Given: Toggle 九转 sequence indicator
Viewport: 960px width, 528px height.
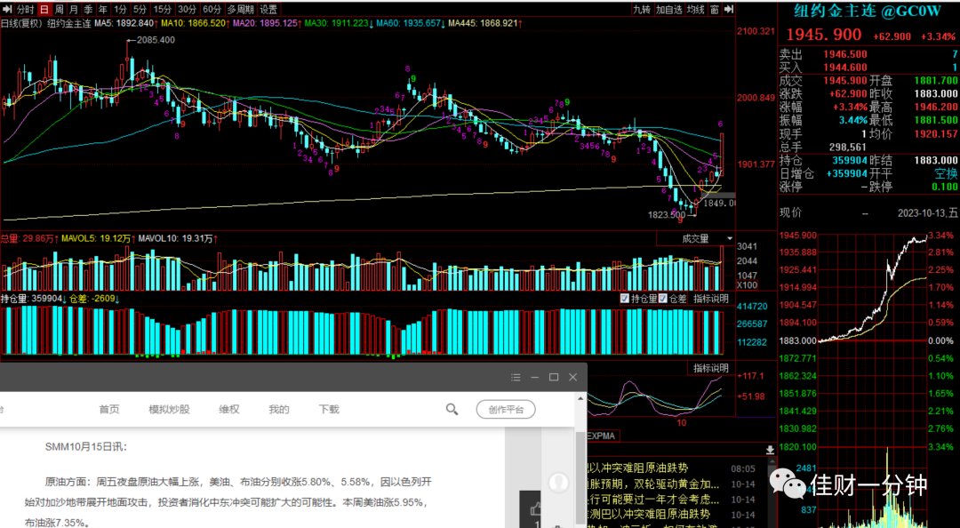Looking at the screenshot, I should 641,9.
